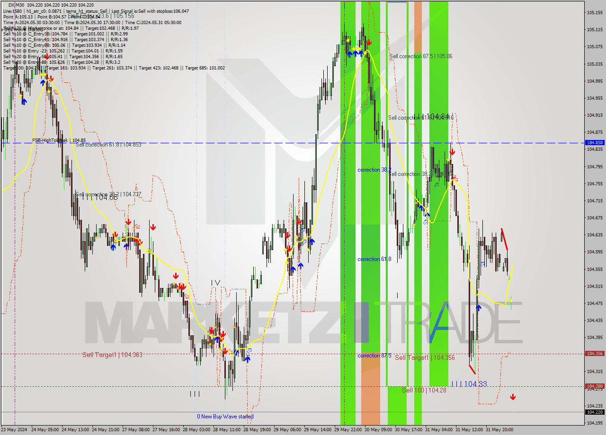Click the 'Target100: 104.28' targets info line

114,68
